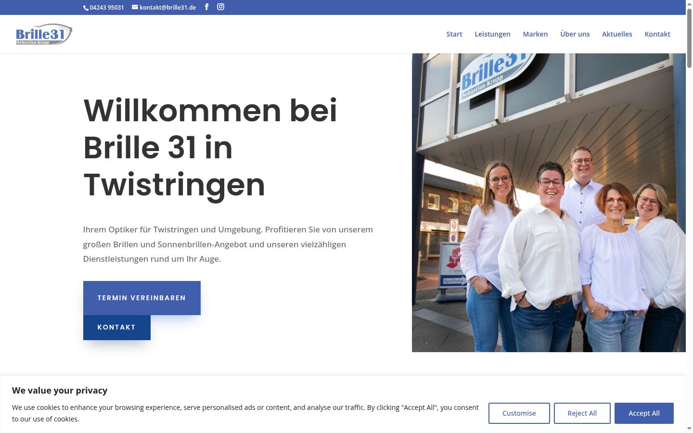Click the scrollbar down arrow
This screenshot has height=433, width=693.
(689, 428)
